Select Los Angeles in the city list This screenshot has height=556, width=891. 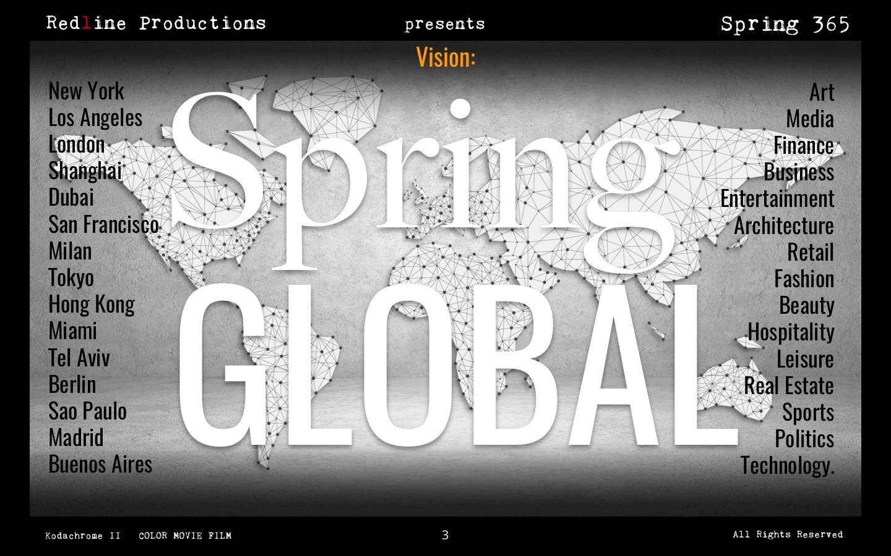click(x=95, y=118)
